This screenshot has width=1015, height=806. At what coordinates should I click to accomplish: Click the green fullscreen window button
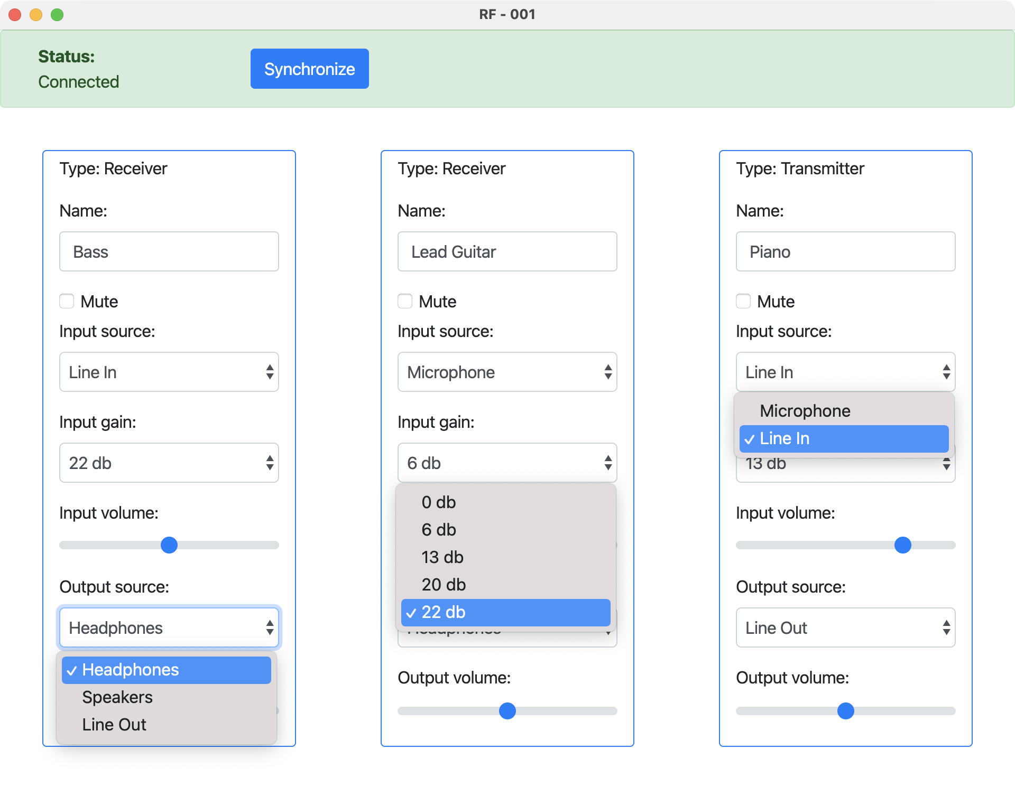click(57, 15)
